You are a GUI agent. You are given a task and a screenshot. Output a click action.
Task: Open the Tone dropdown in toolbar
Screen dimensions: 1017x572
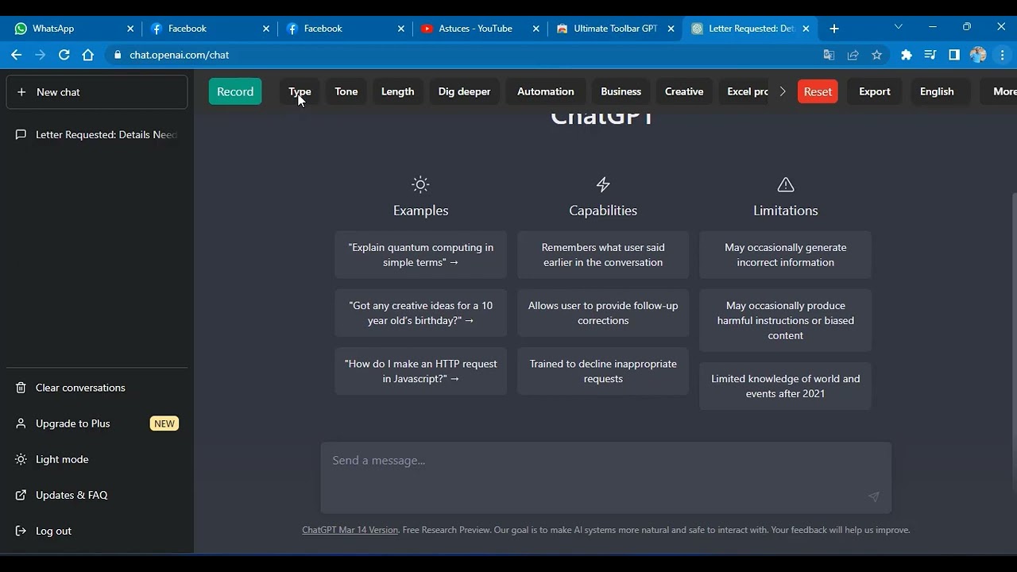[x=346, y=91]
